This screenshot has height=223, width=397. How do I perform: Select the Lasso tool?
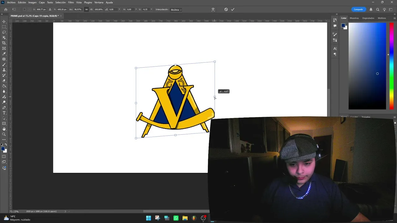[x=4, y=32]
